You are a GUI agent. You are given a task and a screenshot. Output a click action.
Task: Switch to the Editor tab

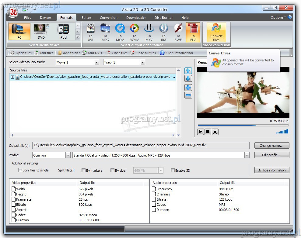(86, 18)
